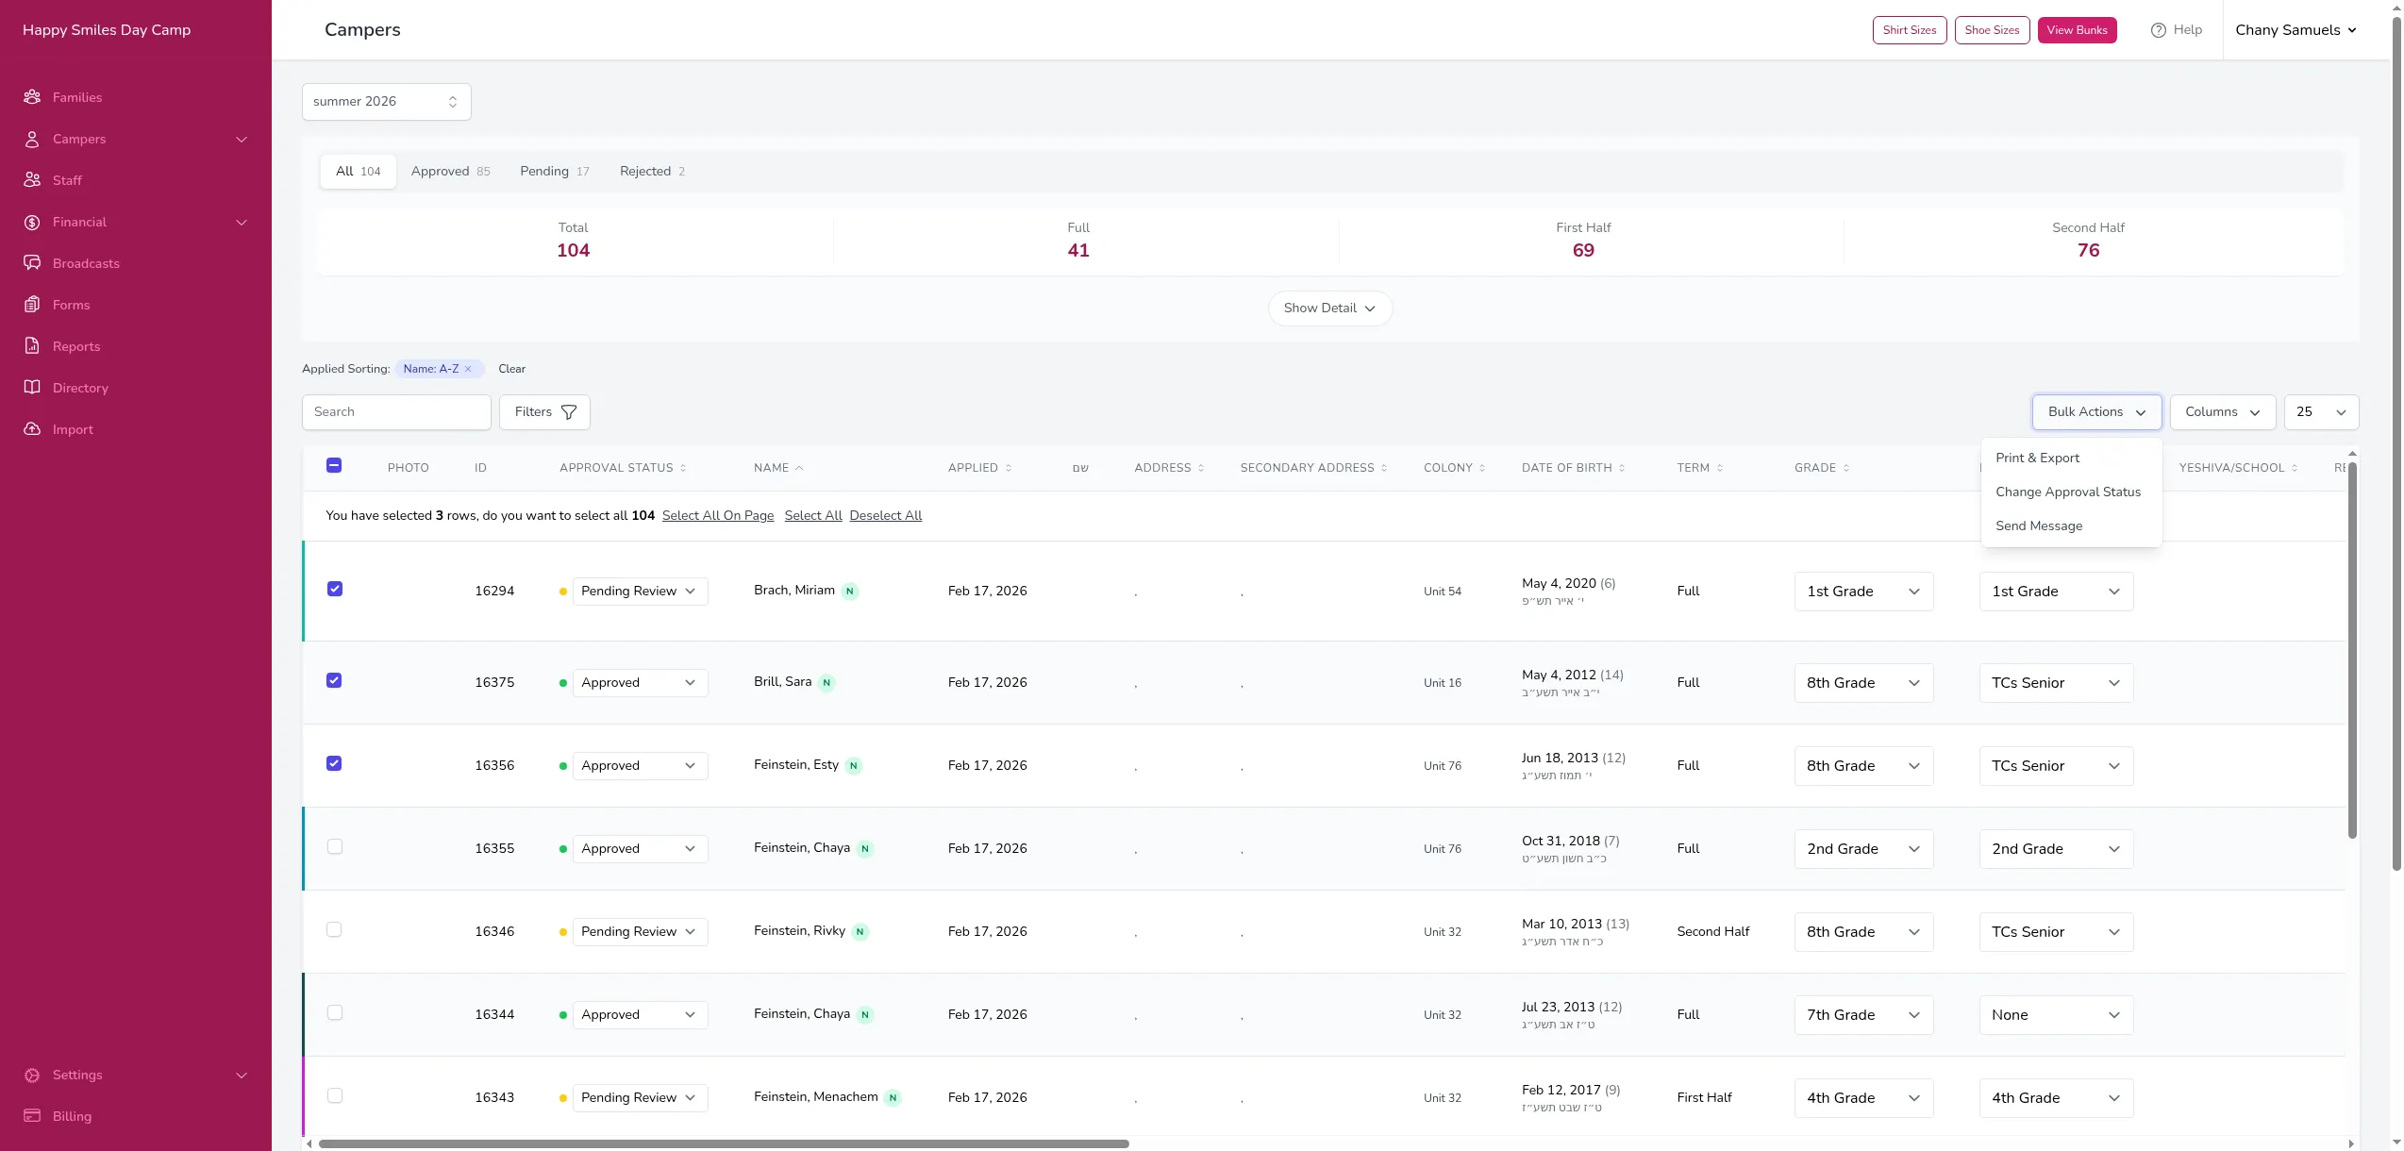Image resolution: width=2404 pixels, height=1151 pixels.
Task: Sort by the Date of Birth column arrows
Action: 1622,468
